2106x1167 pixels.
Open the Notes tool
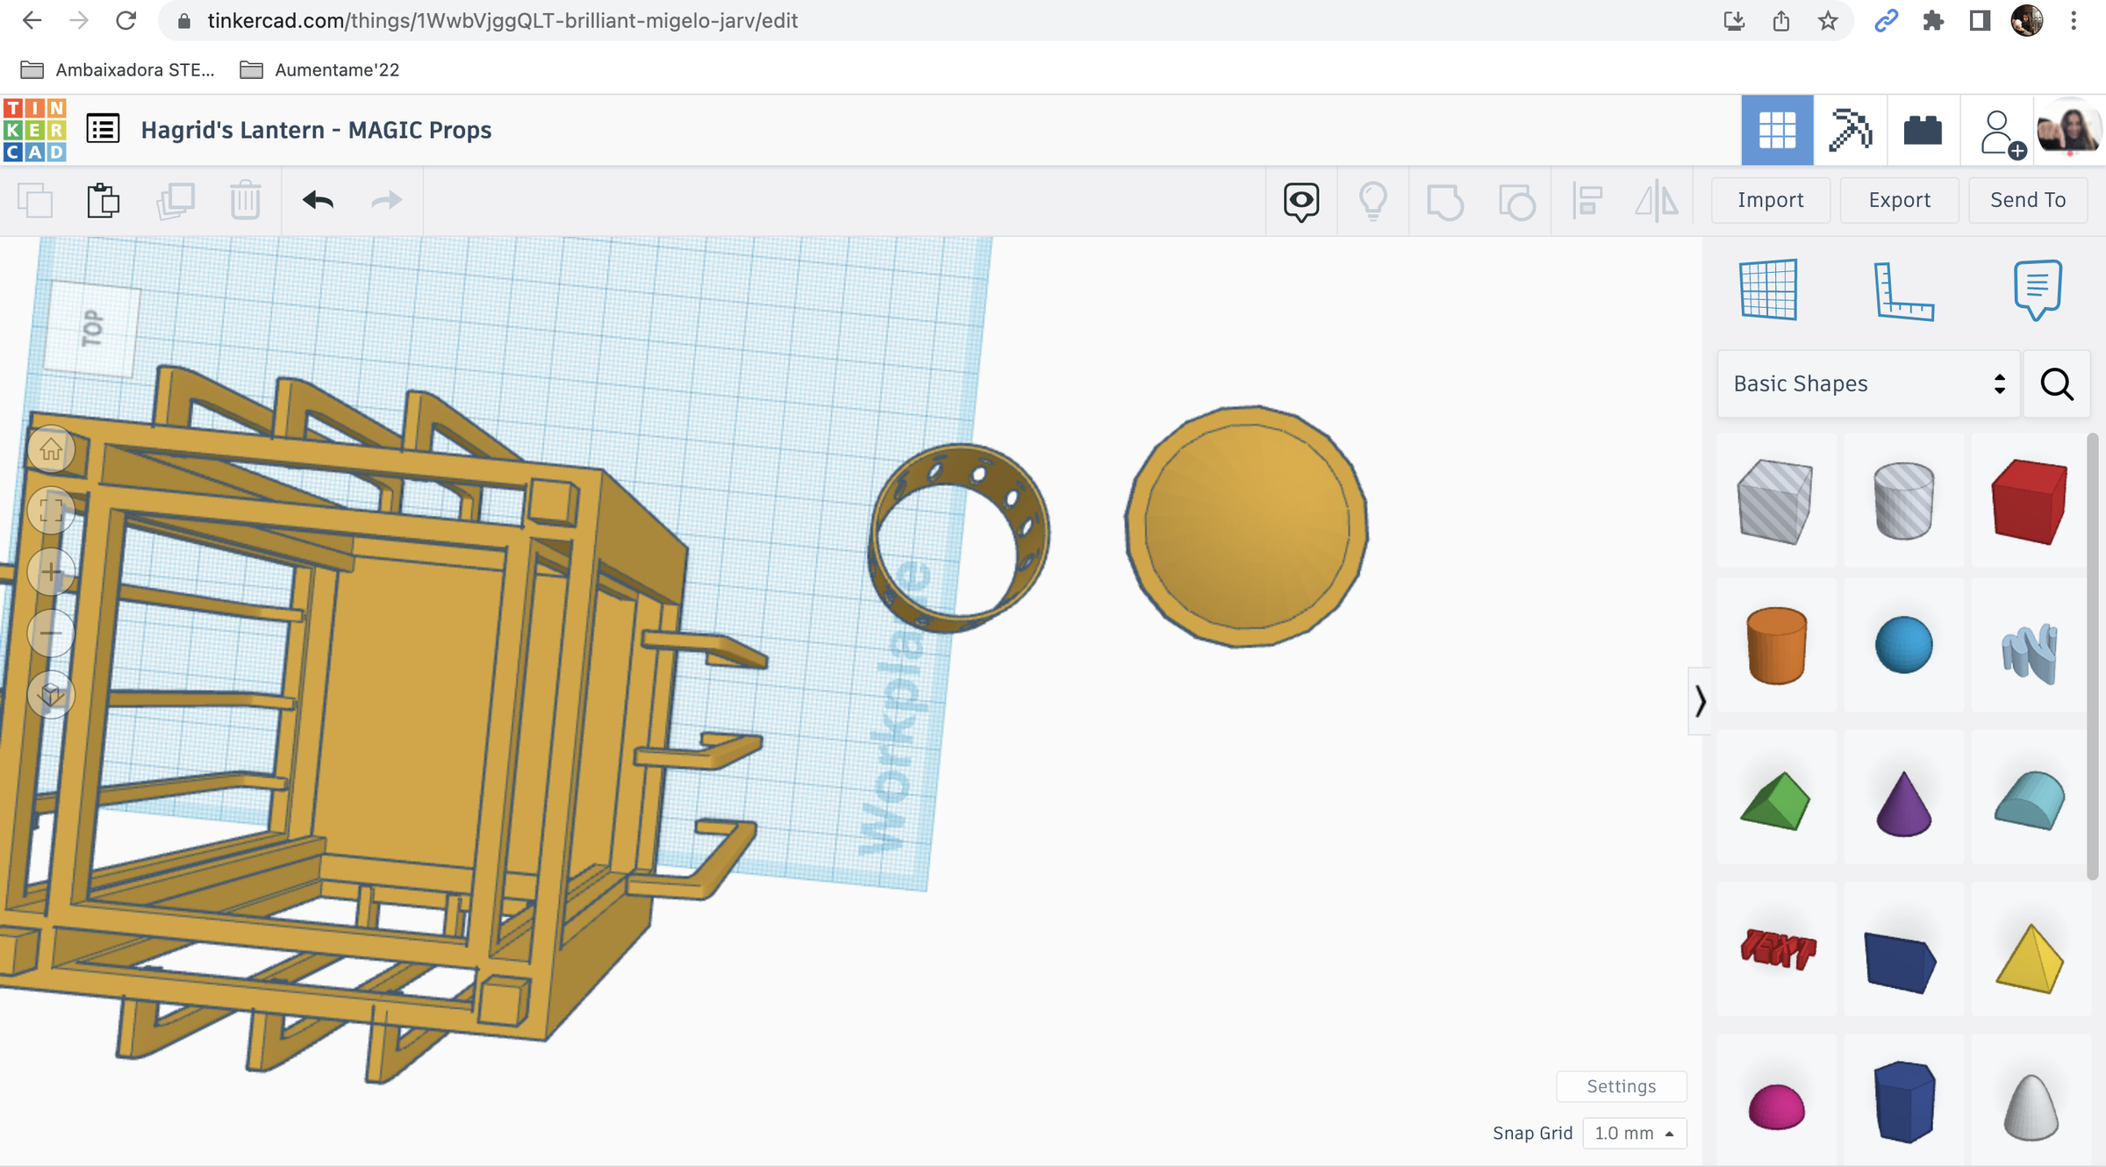tap(2038, 291)
